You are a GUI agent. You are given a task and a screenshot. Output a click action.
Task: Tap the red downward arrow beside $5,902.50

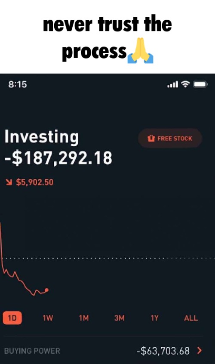pos(9,182)
